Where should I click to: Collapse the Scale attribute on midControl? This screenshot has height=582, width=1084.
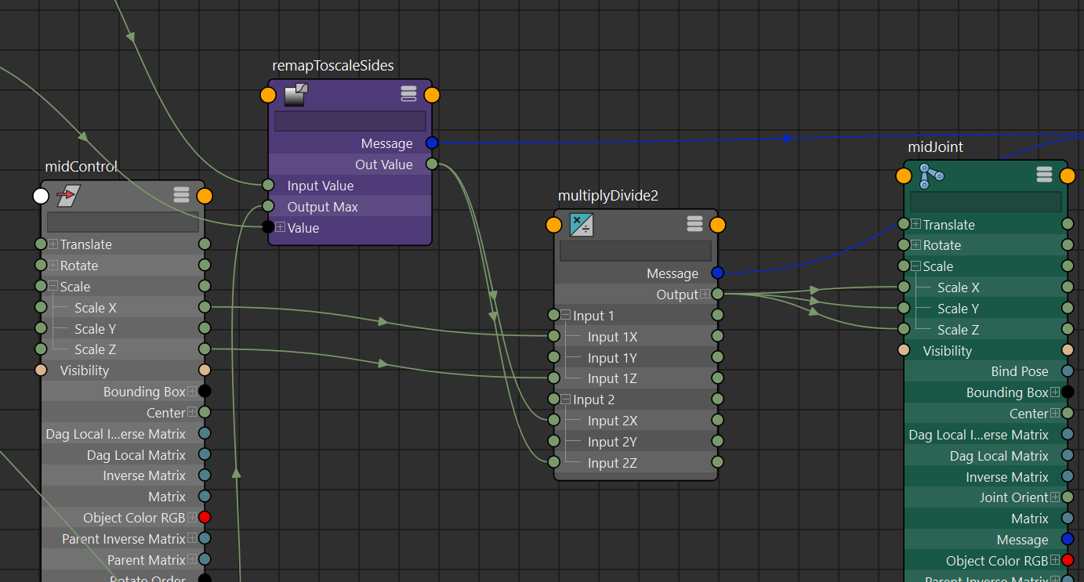pyautogui.click(x=53, y=287)
